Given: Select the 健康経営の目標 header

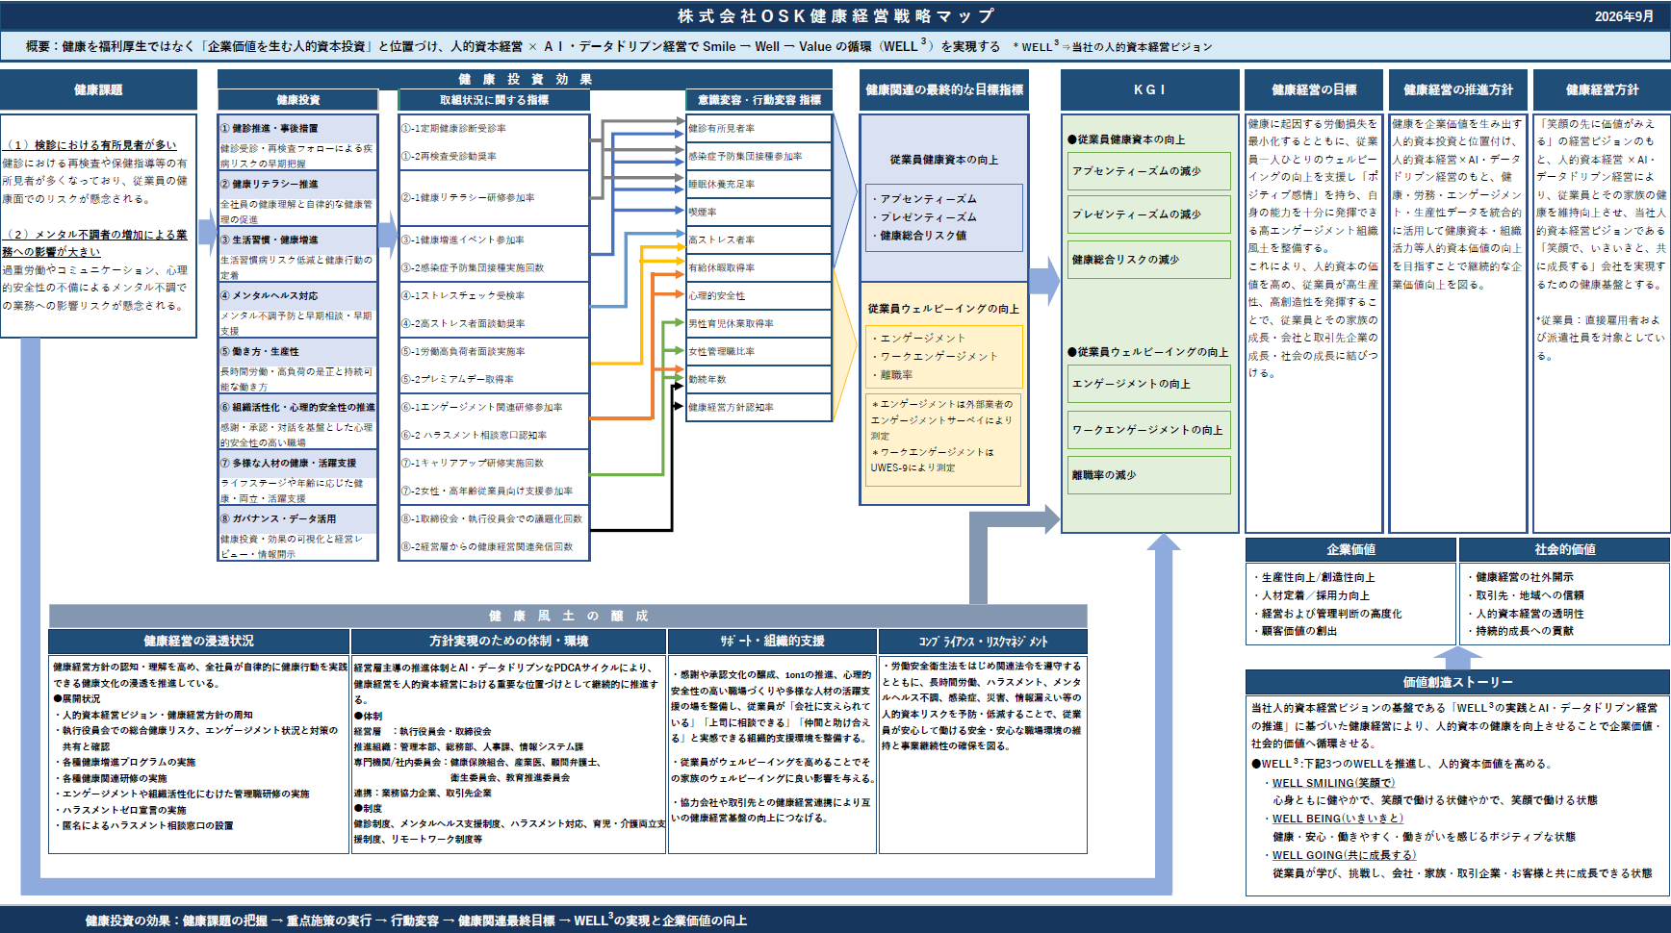Looking at the screenshot, I should point(1314,89).
